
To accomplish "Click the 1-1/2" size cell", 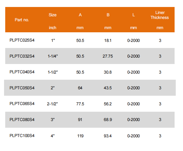I will [x=53, y=72].
